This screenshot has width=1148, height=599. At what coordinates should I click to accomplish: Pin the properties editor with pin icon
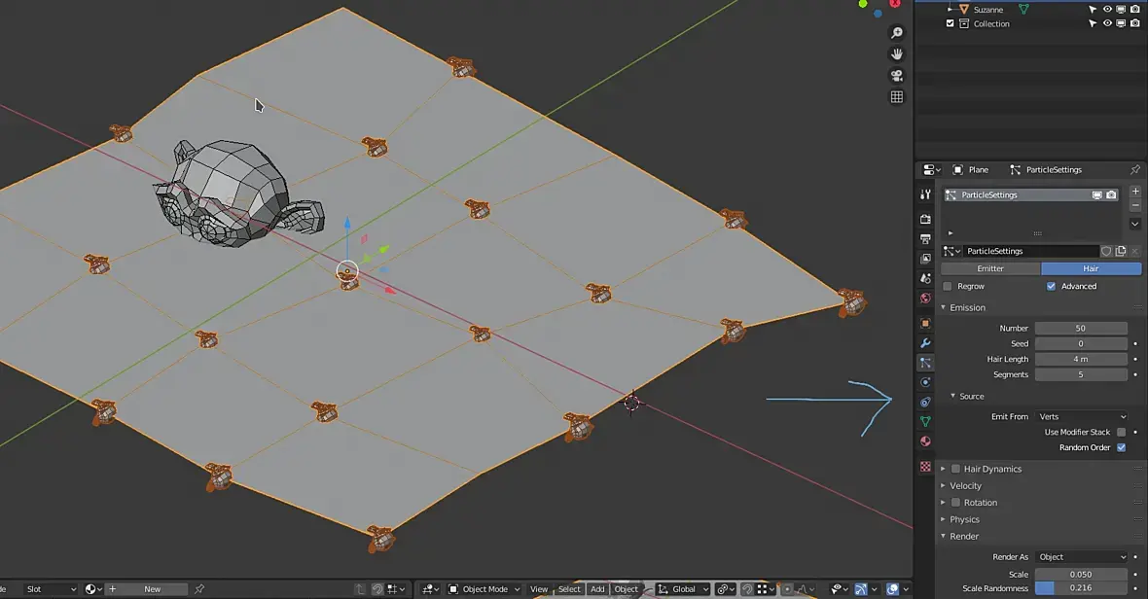coord(1134,169)
